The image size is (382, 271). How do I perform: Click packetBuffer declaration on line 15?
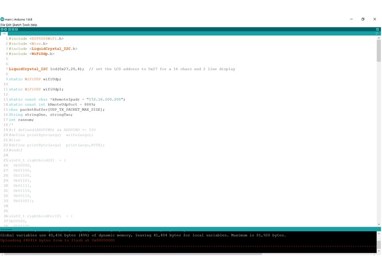57,110
